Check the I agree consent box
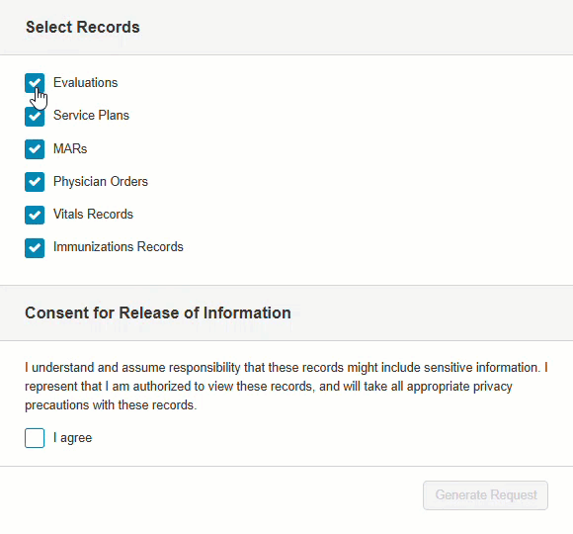Viewport: 573px width, 534px height. coord(35,438)
